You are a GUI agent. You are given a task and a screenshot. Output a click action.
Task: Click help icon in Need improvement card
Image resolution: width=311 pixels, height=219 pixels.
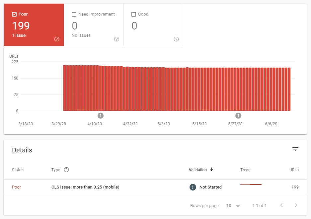(x=117, y=39)
